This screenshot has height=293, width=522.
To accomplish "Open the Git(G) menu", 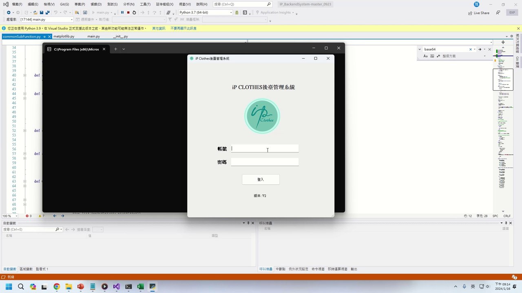I will click(x=64, y=4).
